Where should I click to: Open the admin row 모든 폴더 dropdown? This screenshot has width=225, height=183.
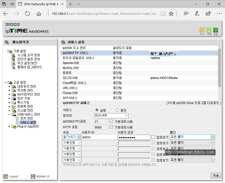click(192, 137)
